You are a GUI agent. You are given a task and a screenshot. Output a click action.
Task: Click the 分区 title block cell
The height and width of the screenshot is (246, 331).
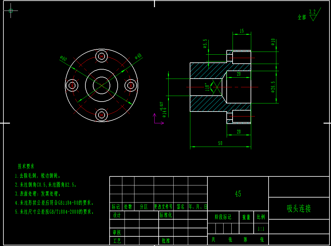click(x=144, y=207)
